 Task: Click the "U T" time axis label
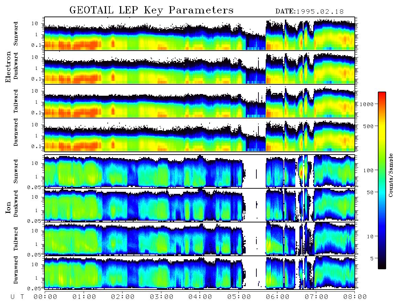click(17, 297)
